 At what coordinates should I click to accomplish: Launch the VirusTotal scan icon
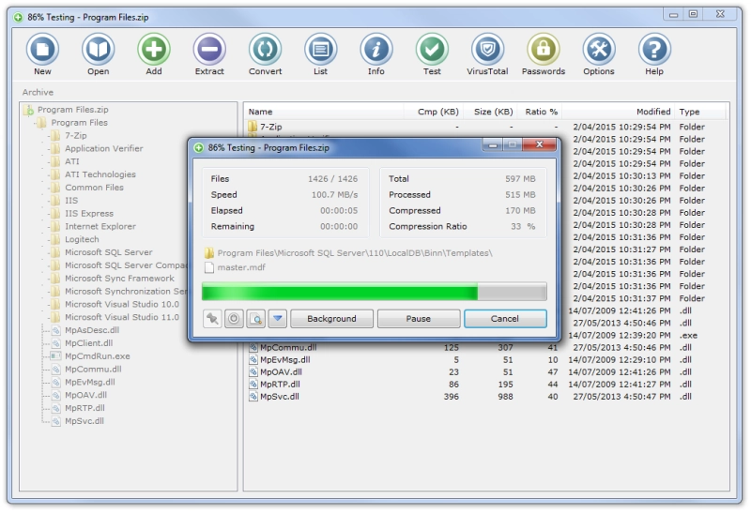pos(487,50)
